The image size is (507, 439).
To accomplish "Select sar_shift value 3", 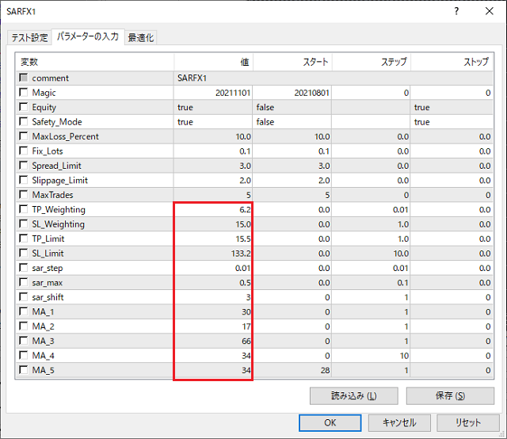I will pyautogui.click(x=213, y=297).
